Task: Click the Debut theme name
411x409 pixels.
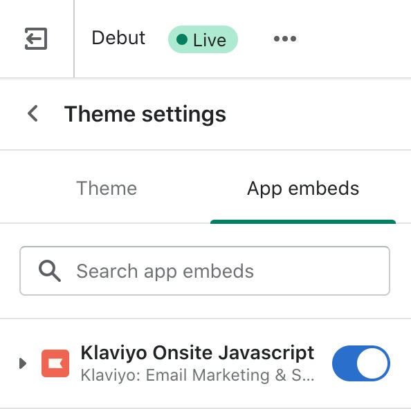Action: tap(118, 38)
